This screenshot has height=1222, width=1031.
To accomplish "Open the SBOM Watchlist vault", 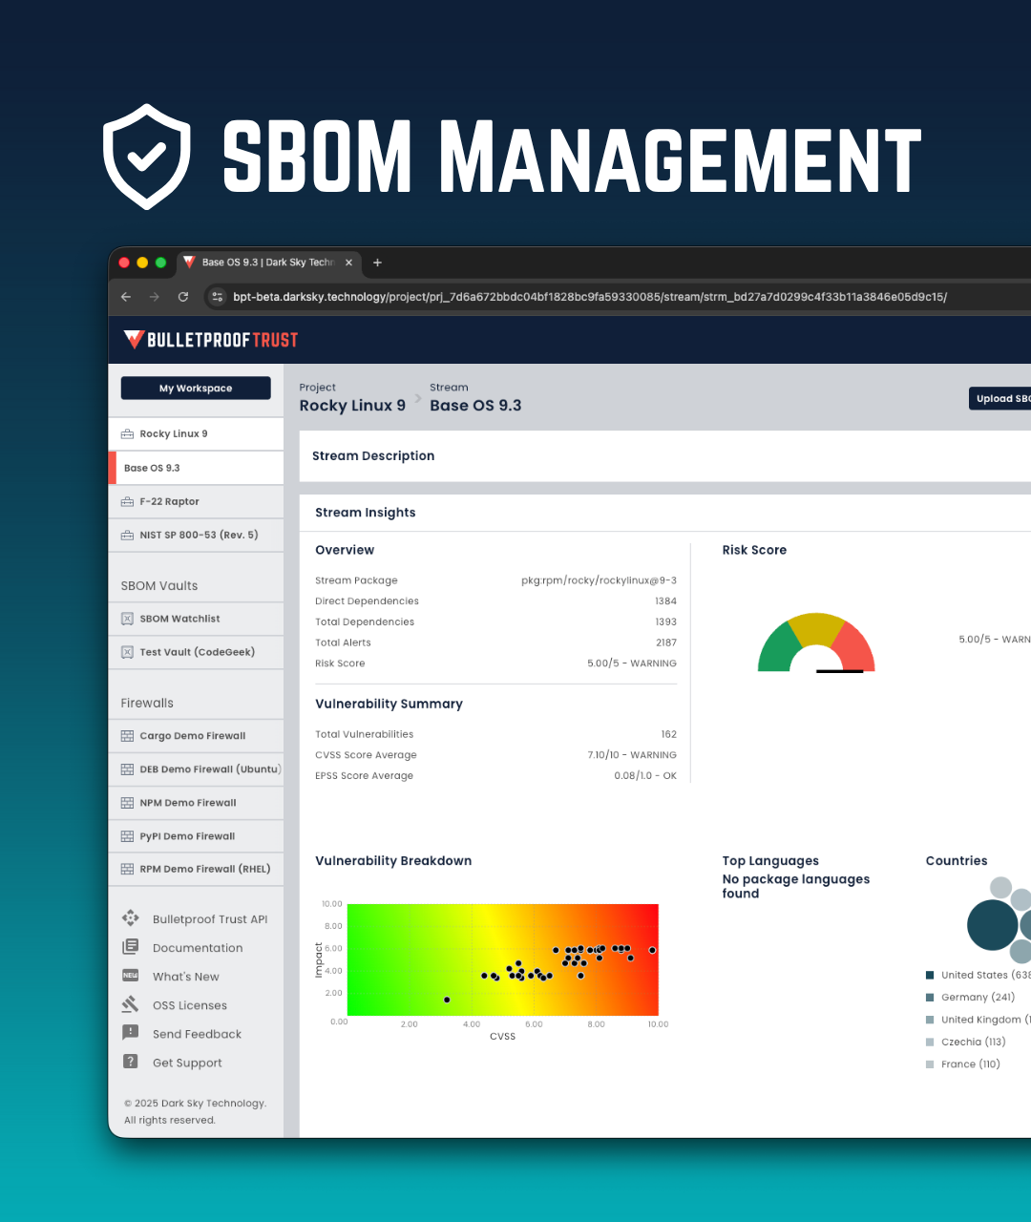I will tap(196, 619).
